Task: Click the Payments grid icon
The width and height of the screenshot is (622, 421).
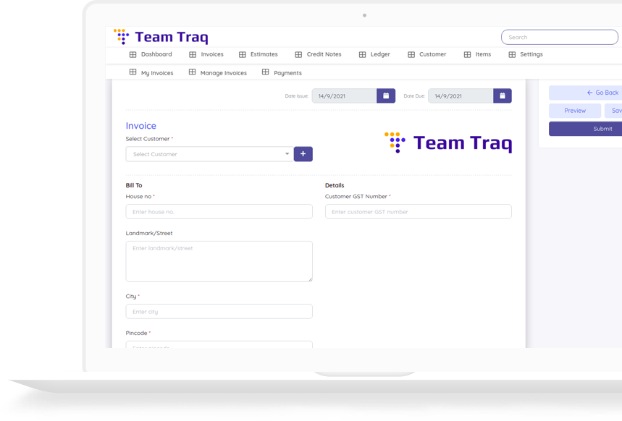Action: [x=265, y=72]
